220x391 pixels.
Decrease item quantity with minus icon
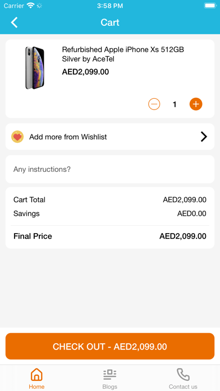point(154,104)
